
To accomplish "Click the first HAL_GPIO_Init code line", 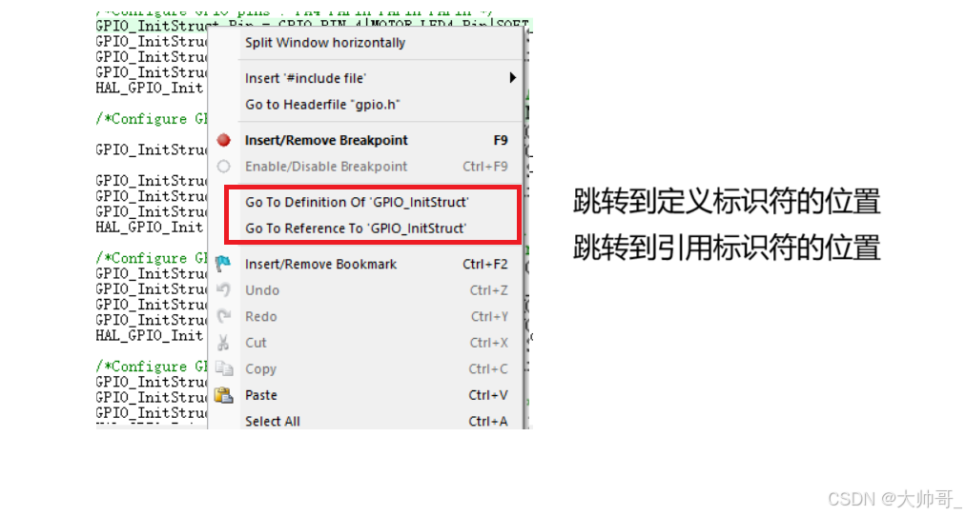I will click(x=150, y=88).
